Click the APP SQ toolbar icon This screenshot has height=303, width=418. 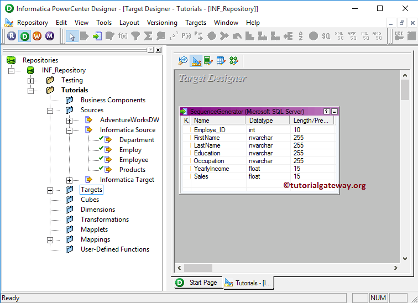tap(352, 36)
